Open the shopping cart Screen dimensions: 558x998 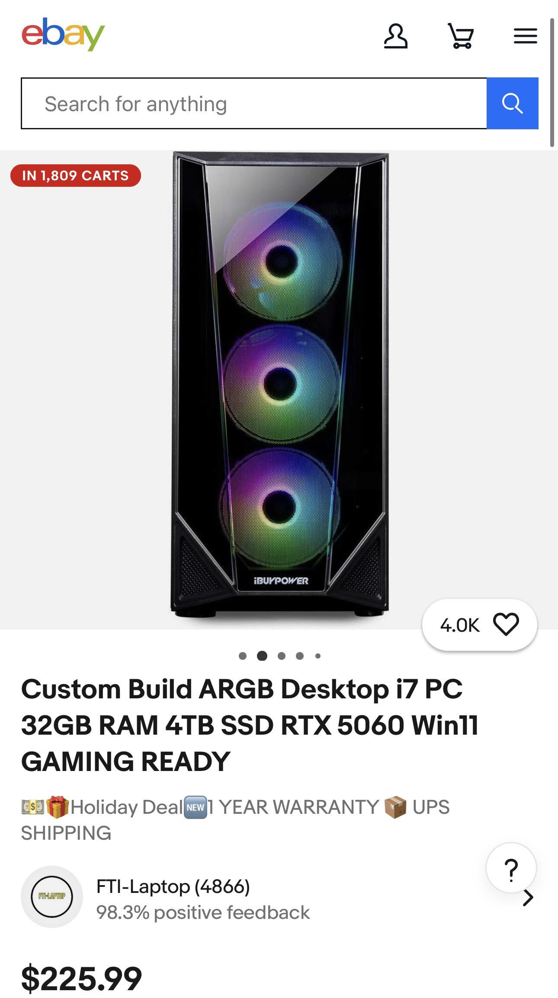(461, 36)
